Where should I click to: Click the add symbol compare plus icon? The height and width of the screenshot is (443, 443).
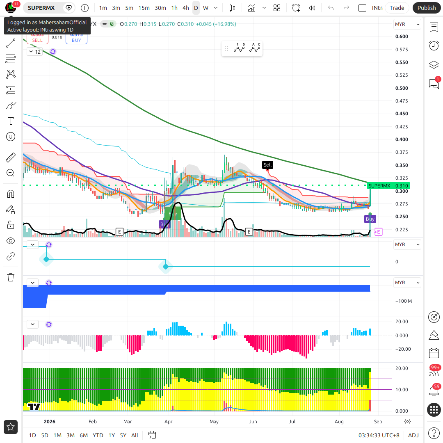coord(84,8)
